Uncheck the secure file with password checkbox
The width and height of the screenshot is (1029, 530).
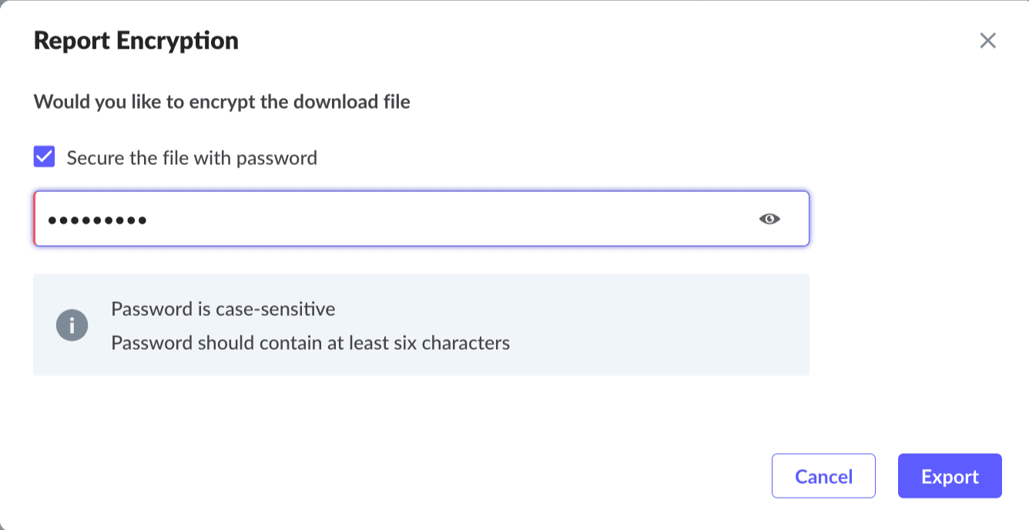[x=45, y=158]
